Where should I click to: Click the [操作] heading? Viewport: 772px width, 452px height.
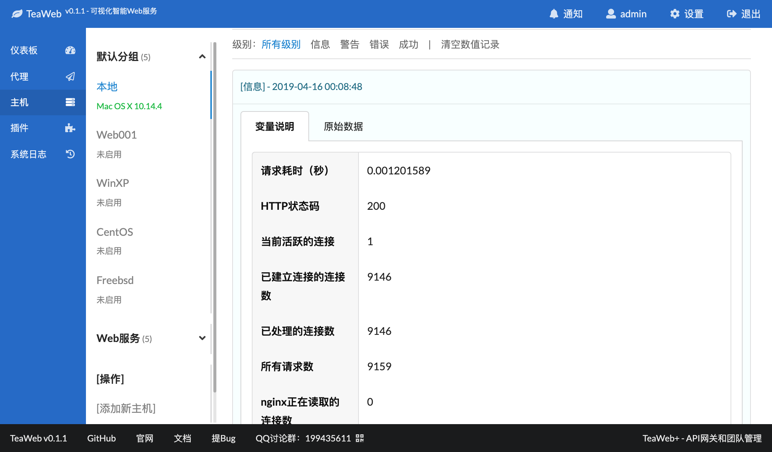(110, 379)
